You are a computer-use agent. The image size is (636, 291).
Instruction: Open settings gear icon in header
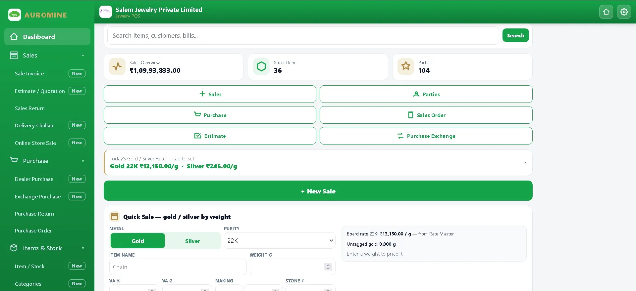(624, 12)
